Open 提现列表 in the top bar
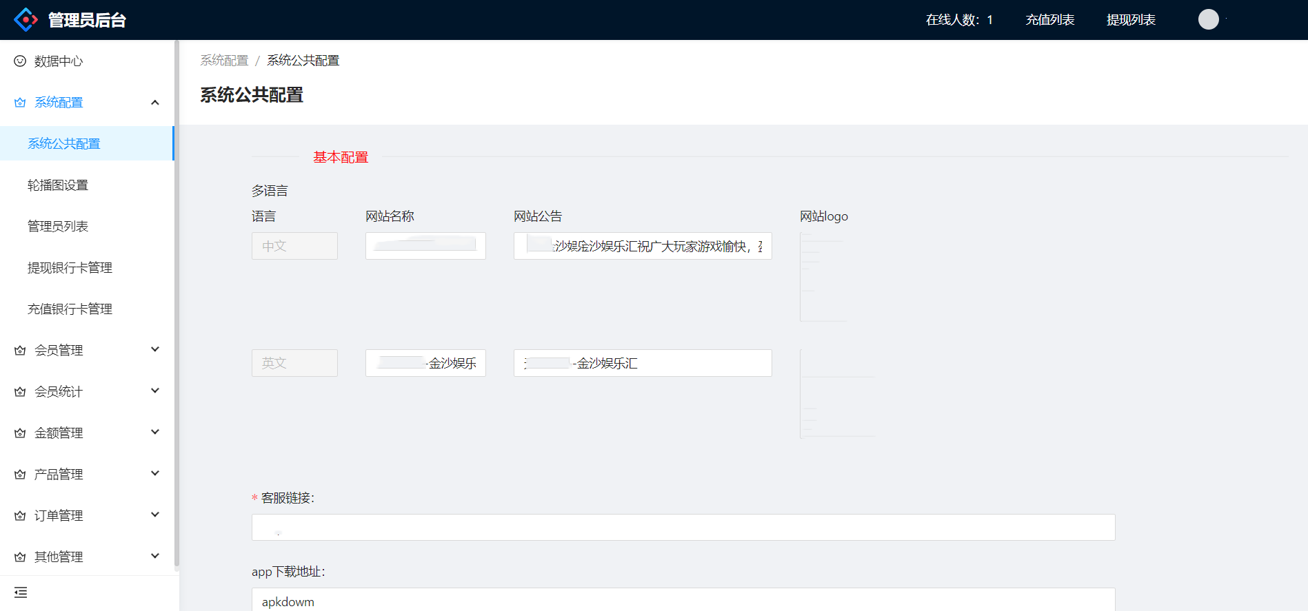Screen dimensions: 1308x611 point(1131,20)
